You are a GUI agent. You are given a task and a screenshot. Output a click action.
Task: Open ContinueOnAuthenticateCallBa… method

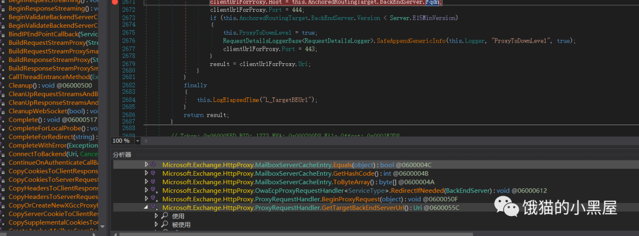(53, 162)
